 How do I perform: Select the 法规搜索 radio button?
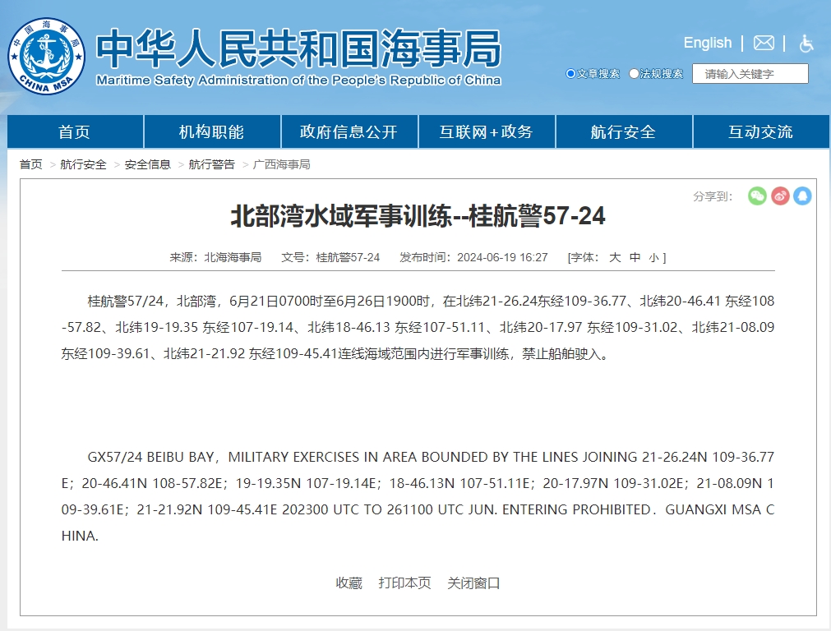(x=634, y=74)
